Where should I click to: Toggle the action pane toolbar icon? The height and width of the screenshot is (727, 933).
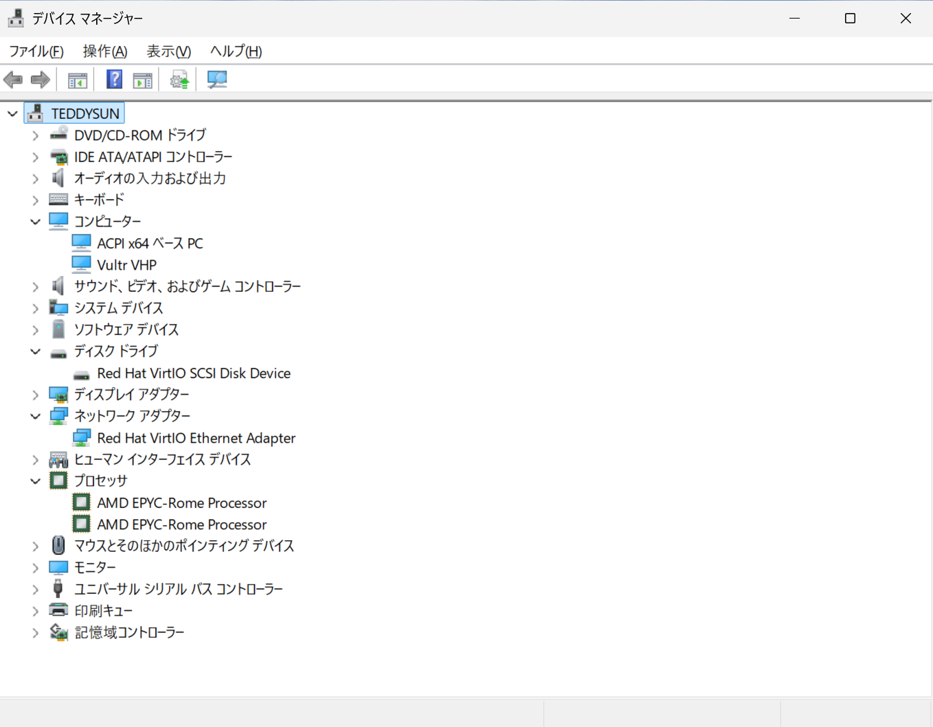pyautogui.click(x=143, y=80)
